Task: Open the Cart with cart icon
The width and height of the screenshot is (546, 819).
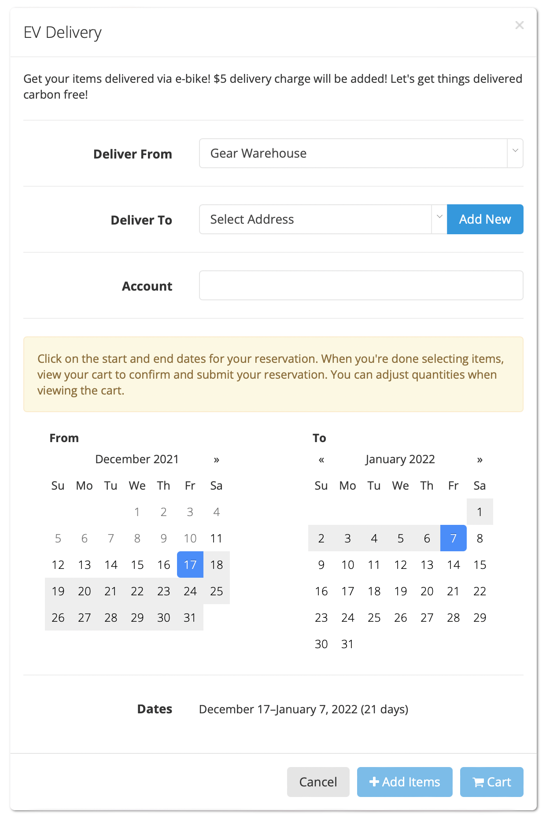Action: pyautogui.click(x=492, y=782)
